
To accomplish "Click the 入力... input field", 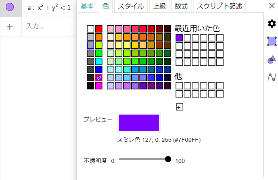I will click(x=49, y=27).
